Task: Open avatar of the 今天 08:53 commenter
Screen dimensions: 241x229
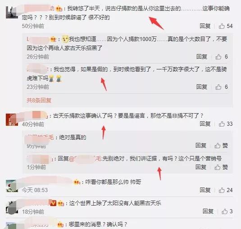Action: pos(11,186)
